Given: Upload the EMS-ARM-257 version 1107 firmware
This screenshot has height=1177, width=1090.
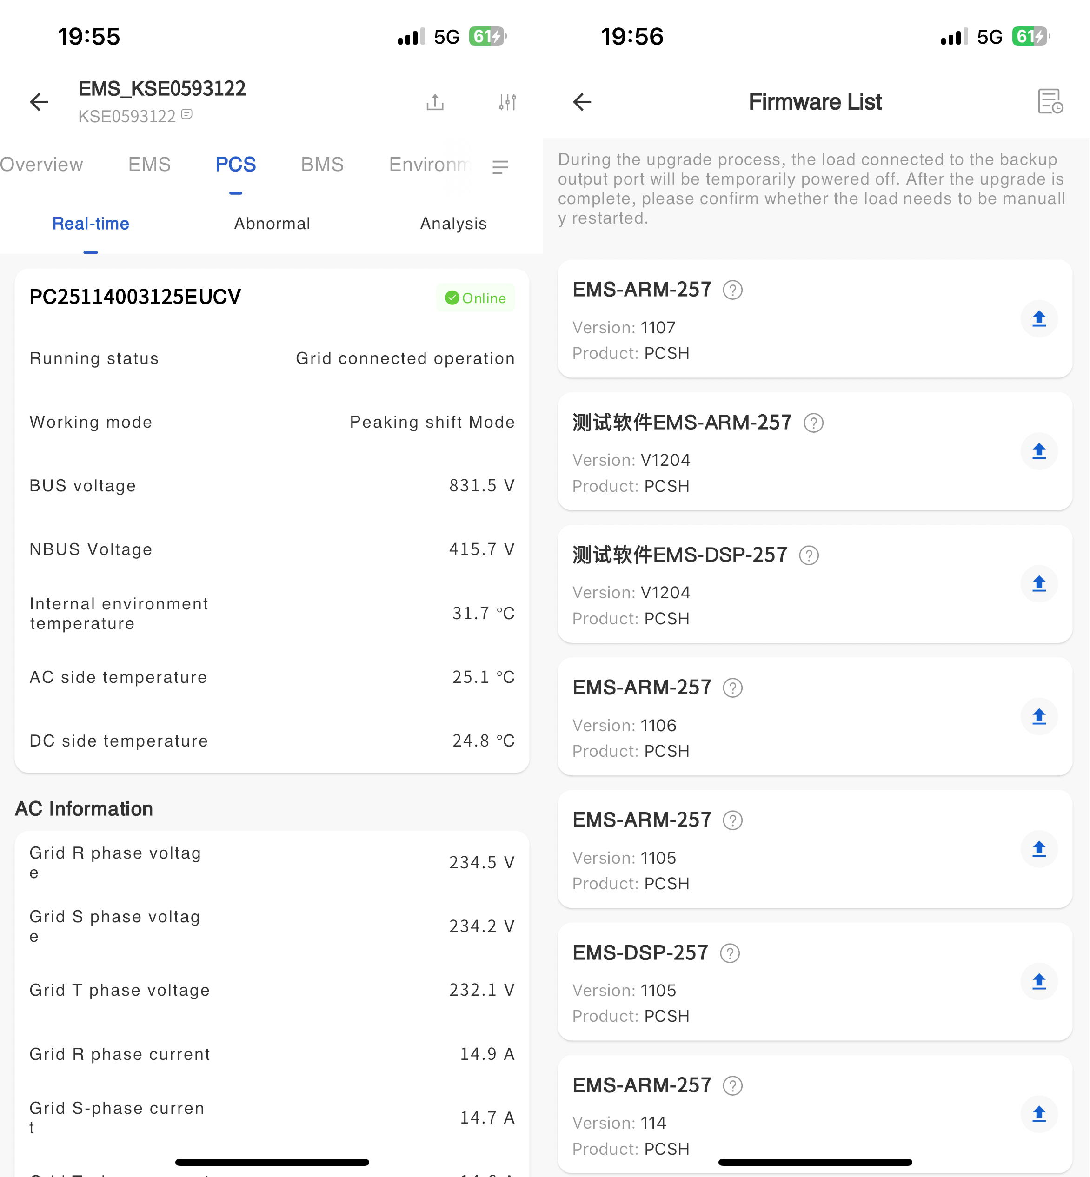Looking at the screenshot, I should pyautogui.click(x=1039, y=319).
